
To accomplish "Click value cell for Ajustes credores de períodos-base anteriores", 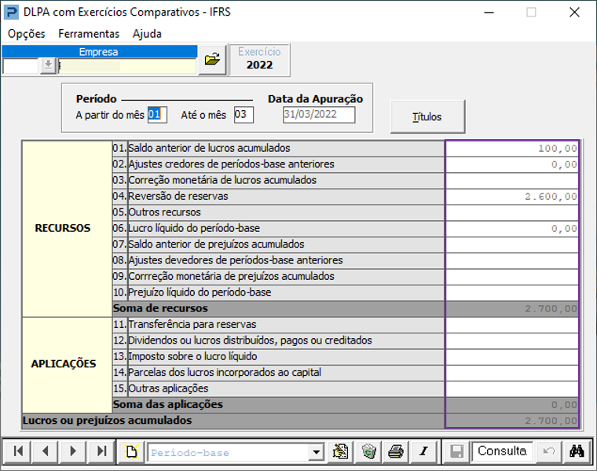I will click(x=512, y=164).
